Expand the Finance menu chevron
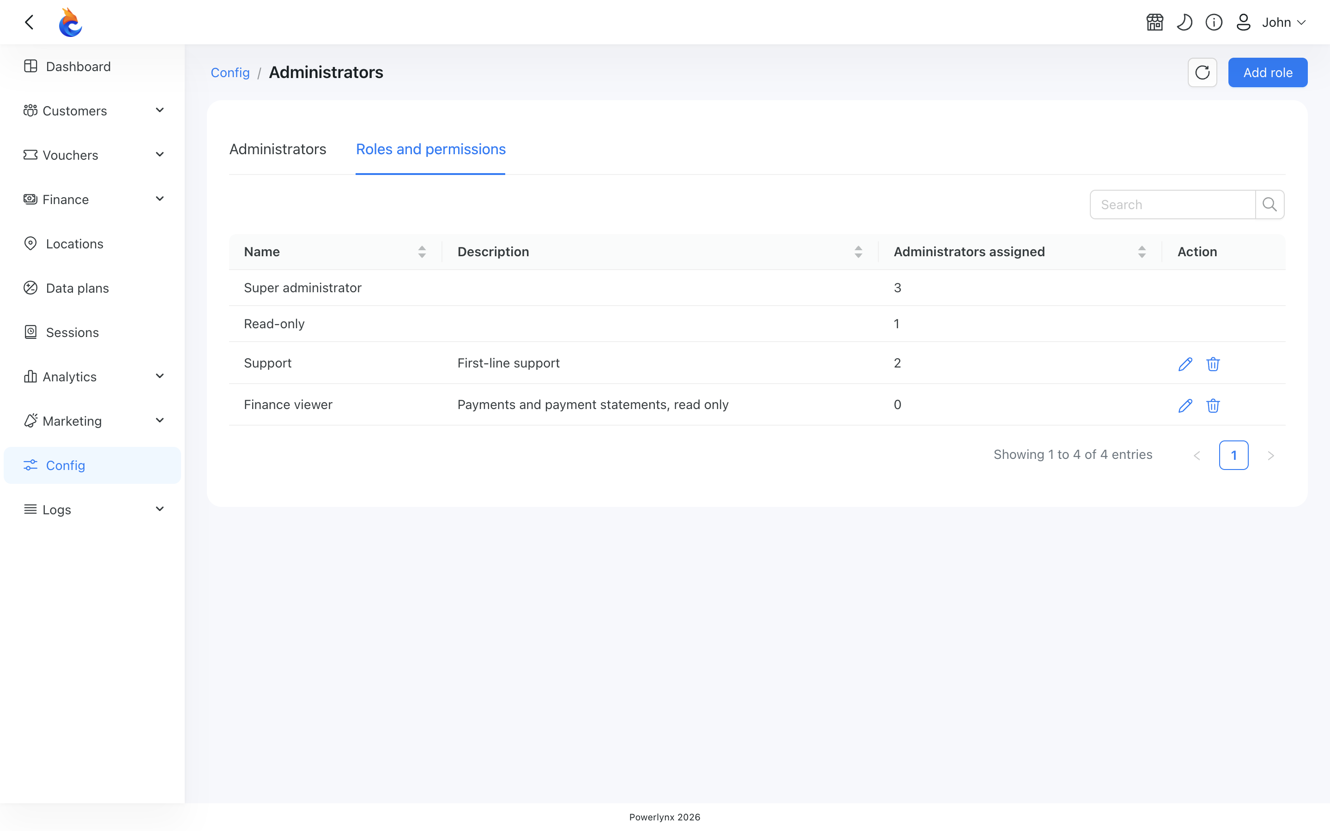 pyautogui.click(x=160, y=199)
